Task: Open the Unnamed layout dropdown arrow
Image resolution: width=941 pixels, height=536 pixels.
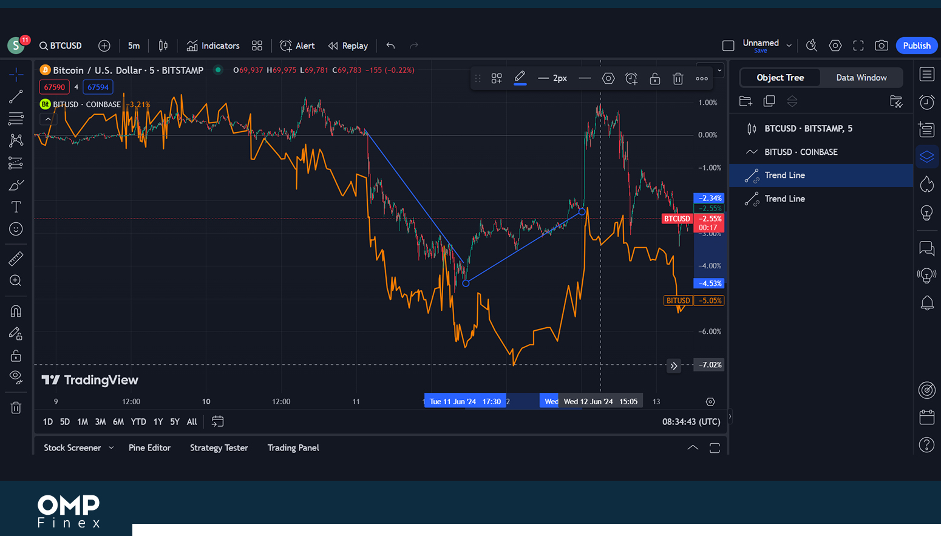Action: [x=789, y=46]
